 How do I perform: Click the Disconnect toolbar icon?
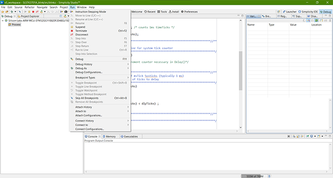[37, 12]
